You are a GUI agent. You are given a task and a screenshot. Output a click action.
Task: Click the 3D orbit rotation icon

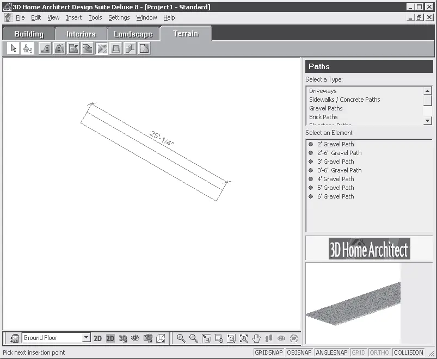(x=294, y=338)
